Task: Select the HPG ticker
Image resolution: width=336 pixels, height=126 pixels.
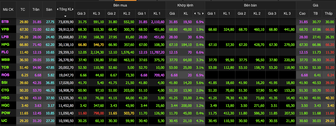Action: coord(5,45)
